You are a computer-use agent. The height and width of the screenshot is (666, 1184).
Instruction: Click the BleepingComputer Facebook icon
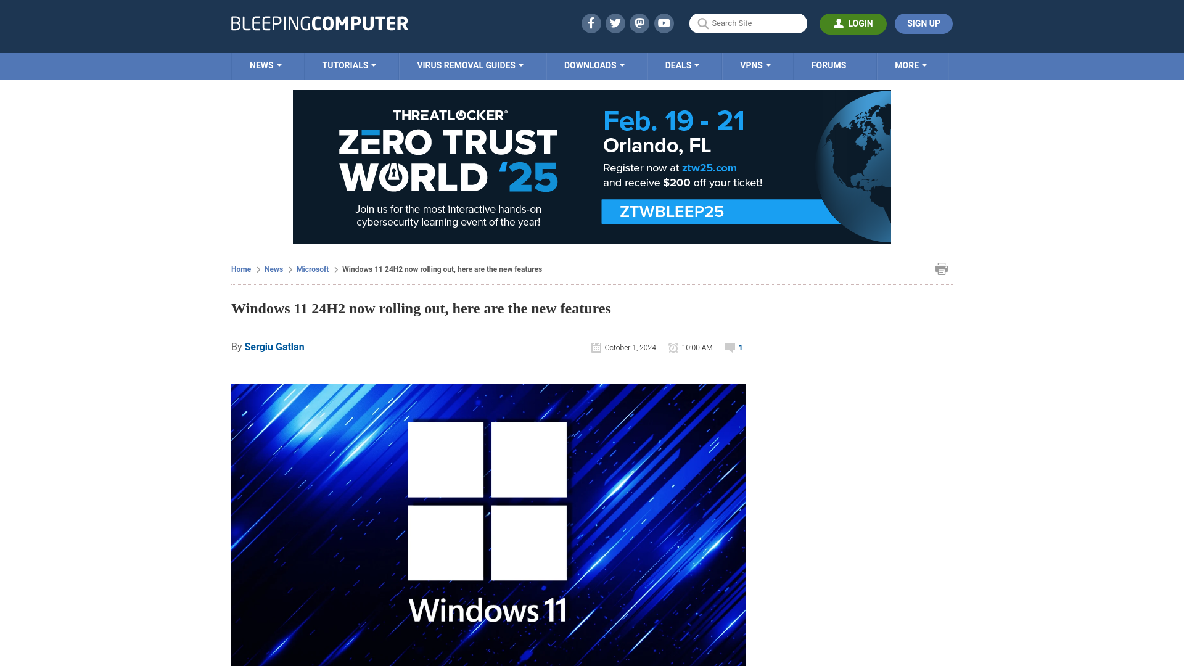(x=590, y=23)
